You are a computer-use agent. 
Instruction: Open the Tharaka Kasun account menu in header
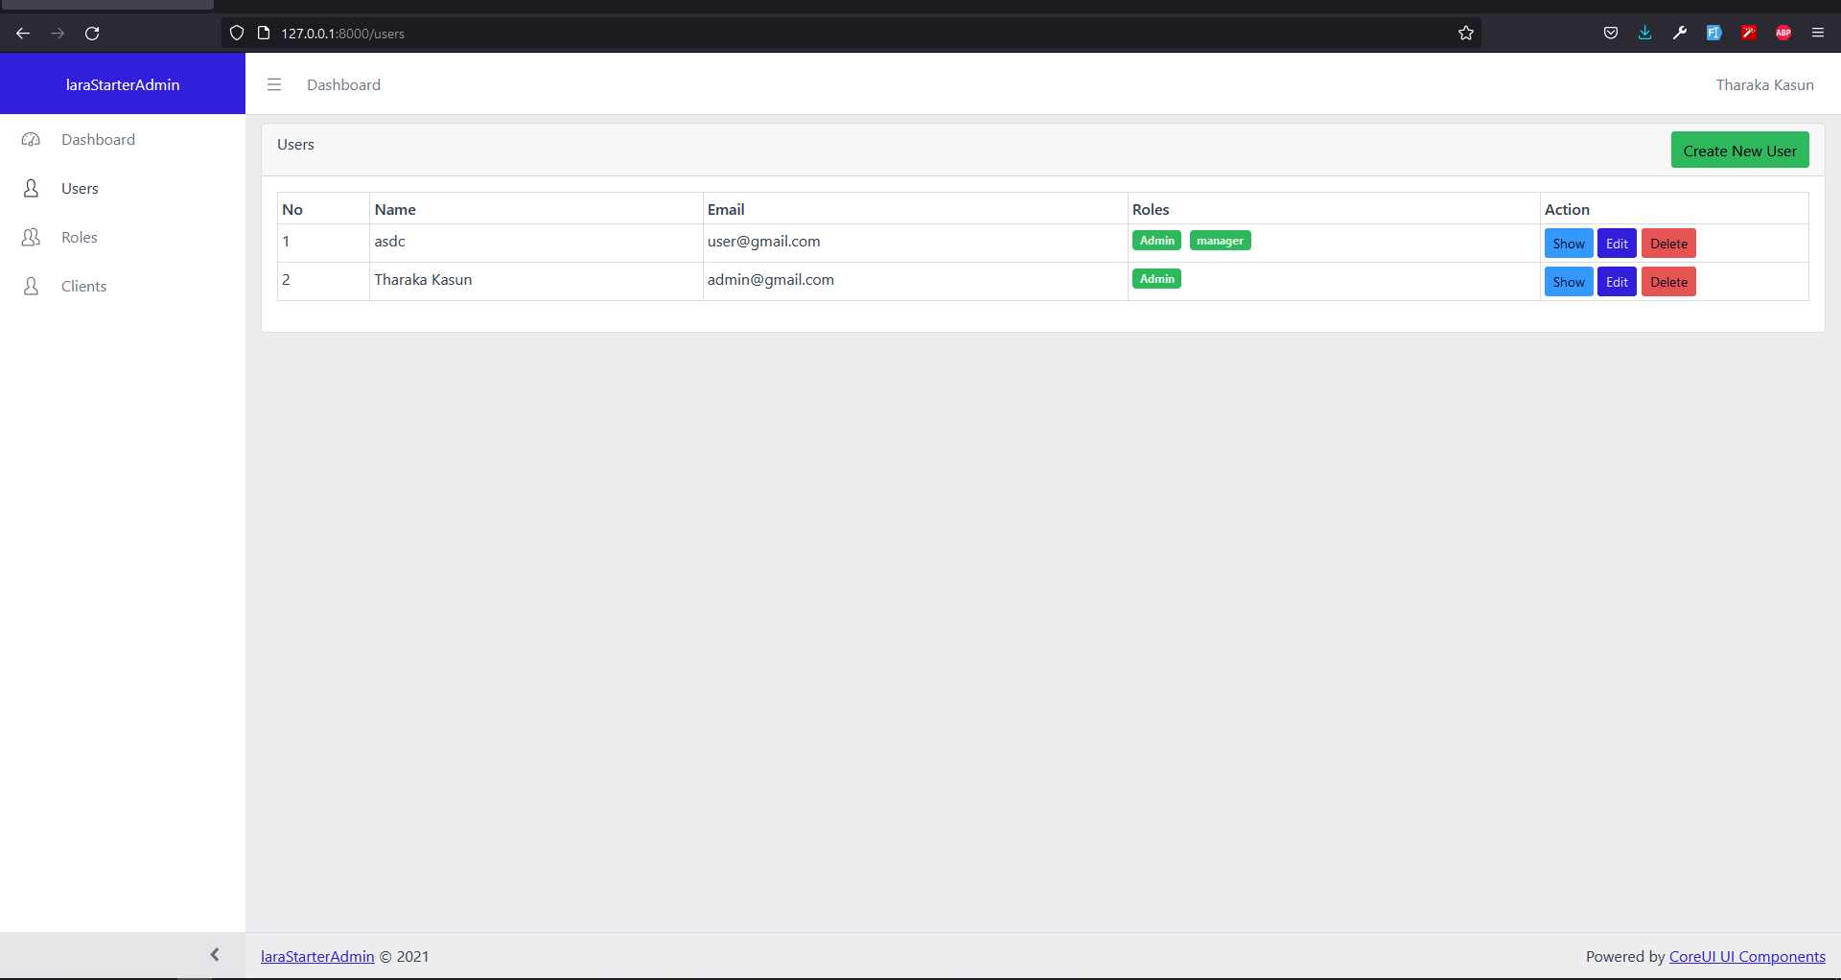[1764, 84]
